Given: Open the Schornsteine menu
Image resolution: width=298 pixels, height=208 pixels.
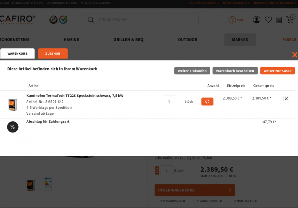Looking at the screenshot, I should click(x=15, y=40).
